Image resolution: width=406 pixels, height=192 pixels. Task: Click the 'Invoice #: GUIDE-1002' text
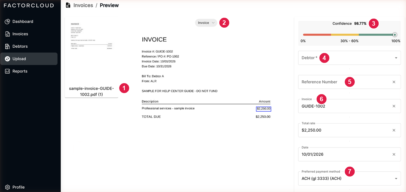(157, 52)
